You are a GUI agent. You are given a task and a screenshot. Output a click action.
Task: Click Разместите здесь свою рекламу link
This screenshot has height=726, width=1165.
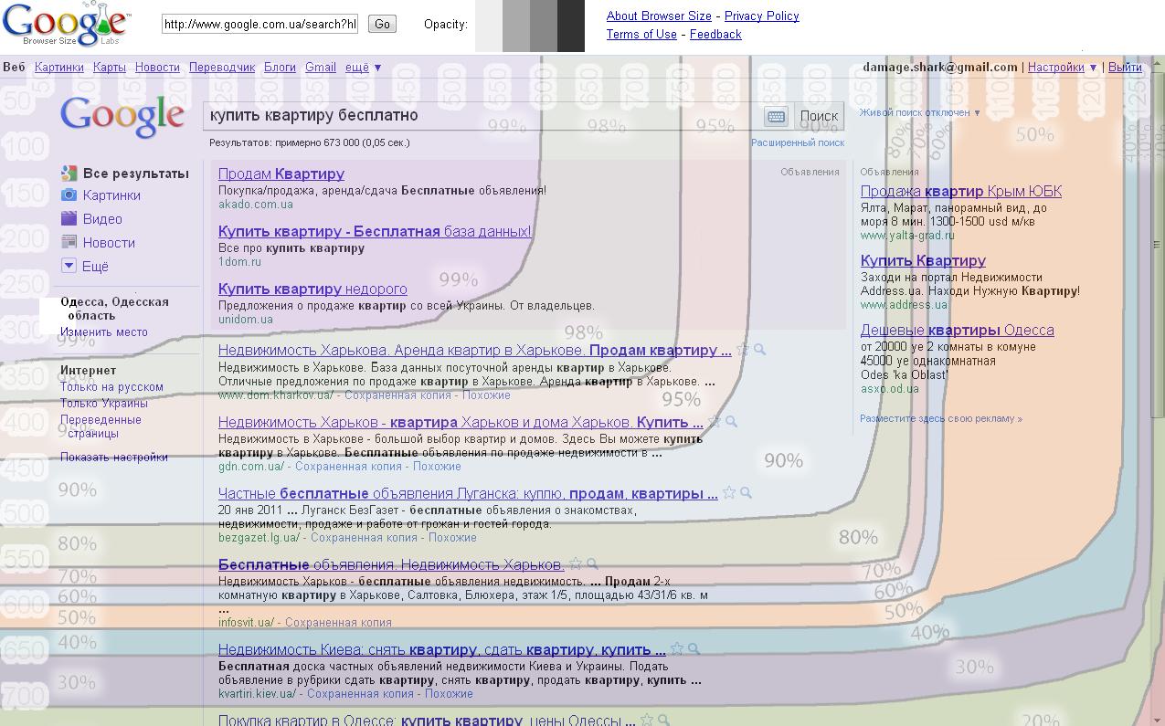coord(941,419)
